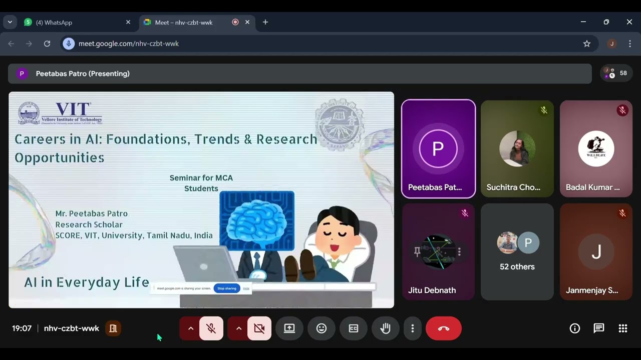Open a new browser tab

pos(265,22)
